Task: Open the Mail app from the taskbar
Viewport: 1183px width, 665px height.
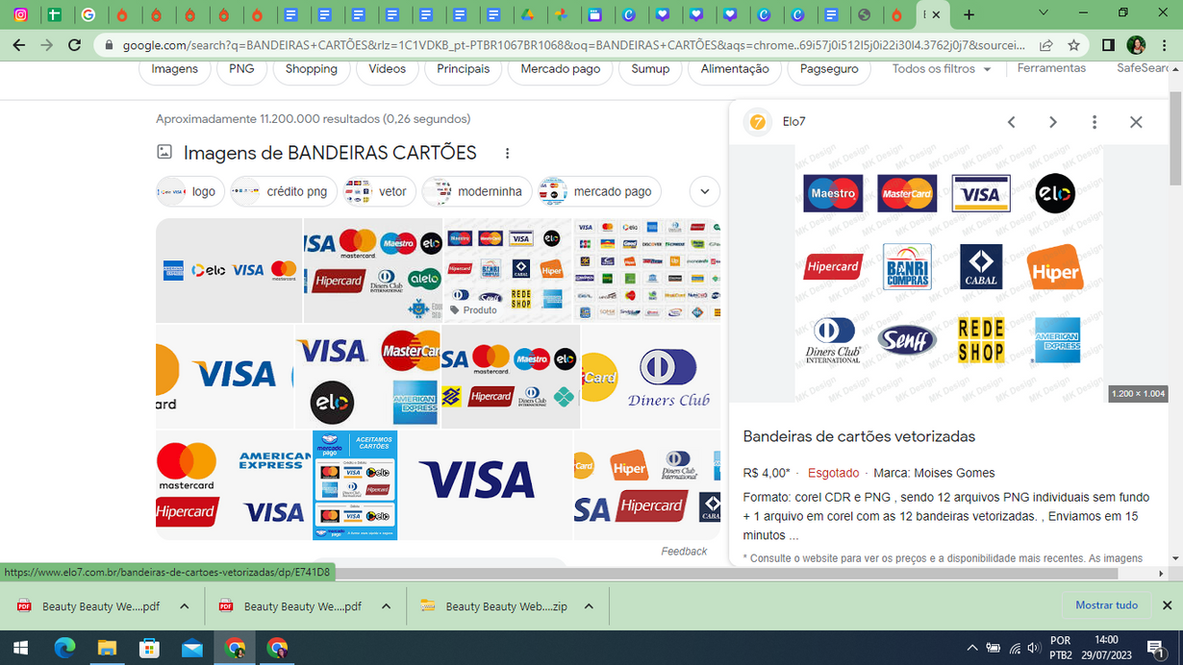Action: pos(192,648)
